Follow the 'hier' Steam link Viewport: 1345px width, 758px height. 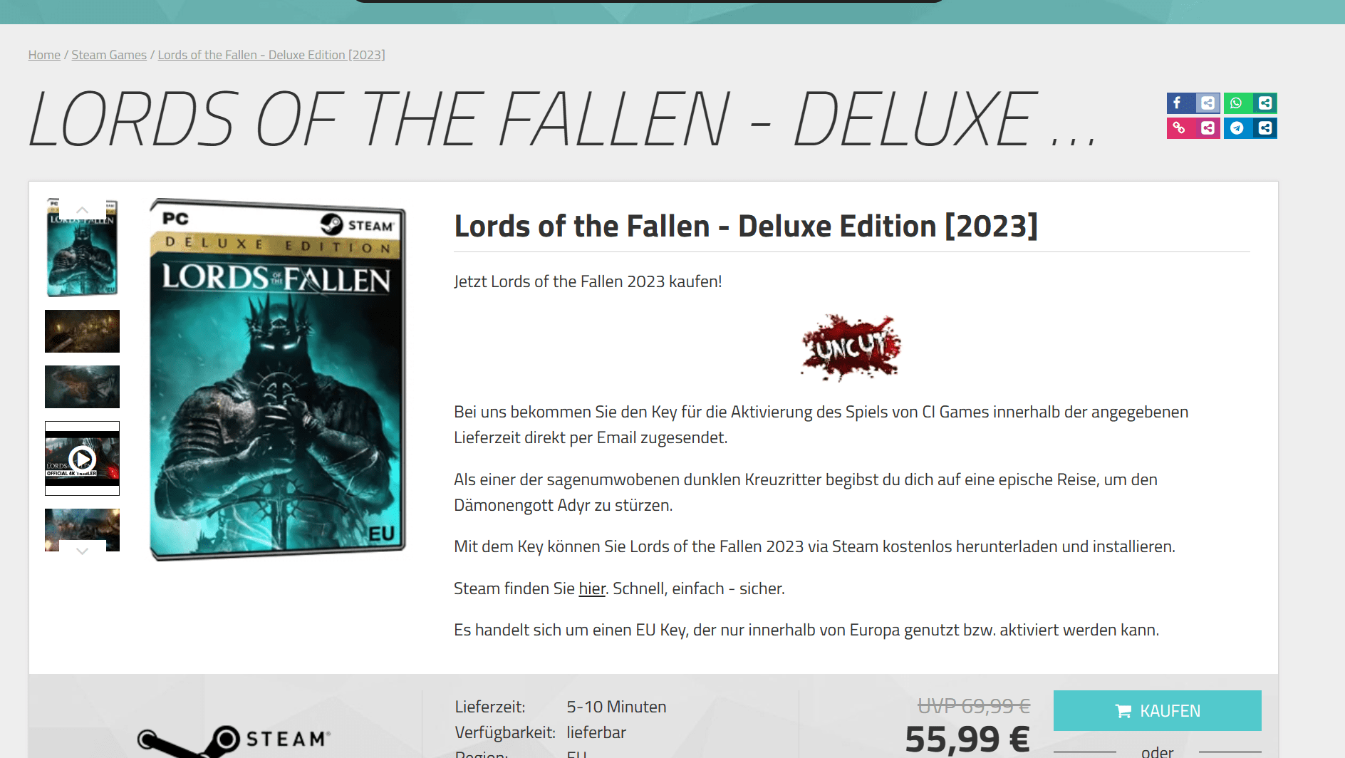click(x=592, y=588)
